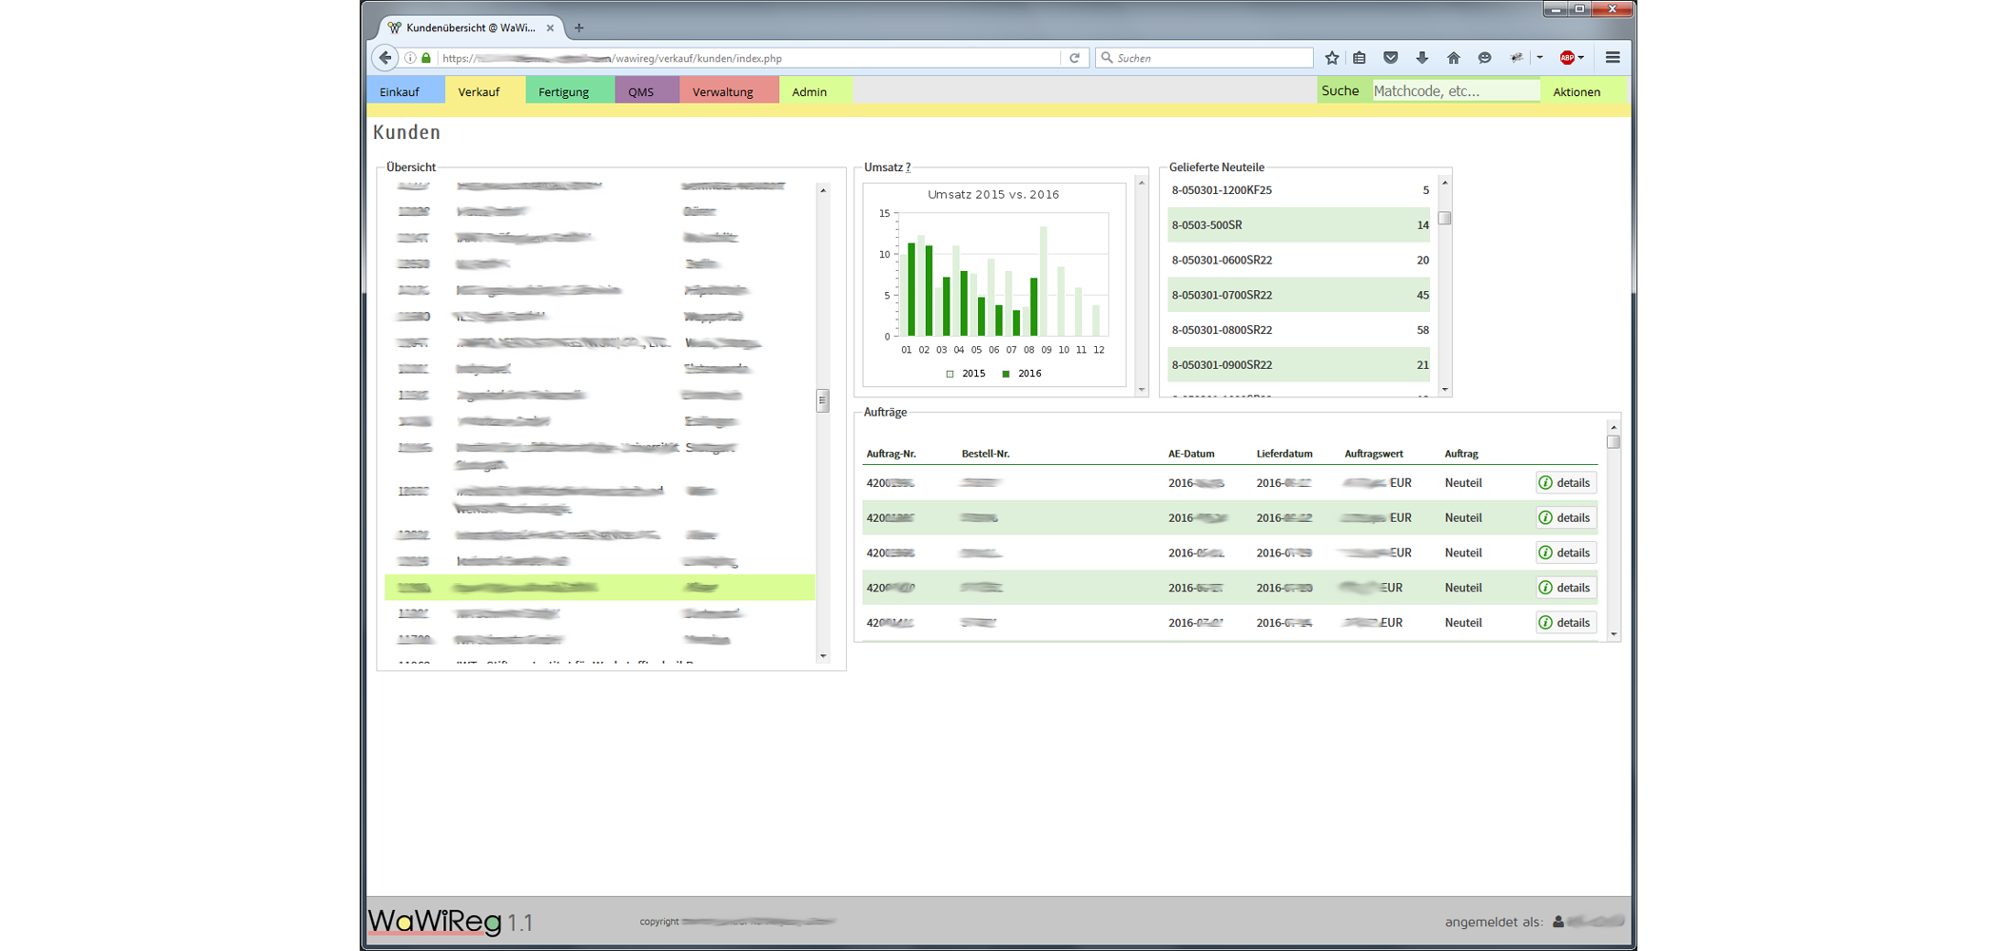
Task: Select part 8-050301-0800SR22 row
Action: click(1299, 330)
